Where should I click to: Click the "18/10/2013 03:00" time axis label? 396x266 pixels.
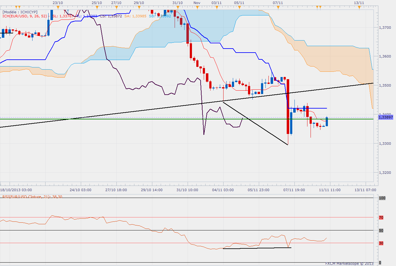coord(16,190)
